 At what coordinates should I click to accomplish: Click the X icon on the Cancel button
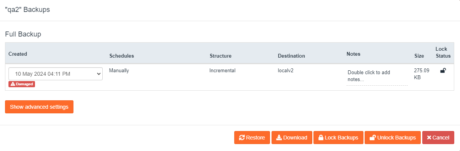coord(429,138)
